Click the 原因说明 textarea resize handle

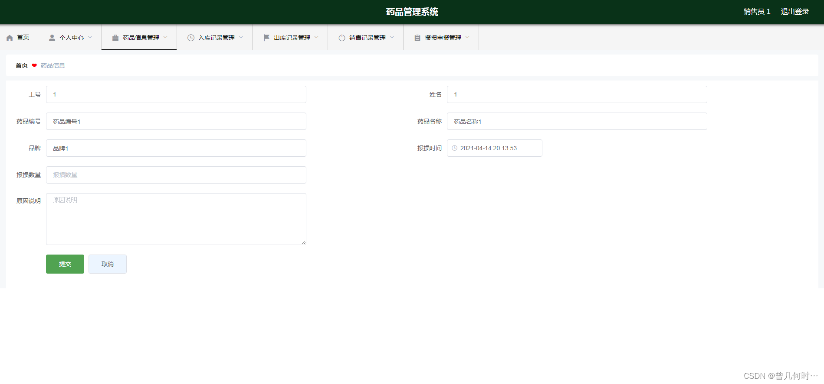(x=304, y=242)
